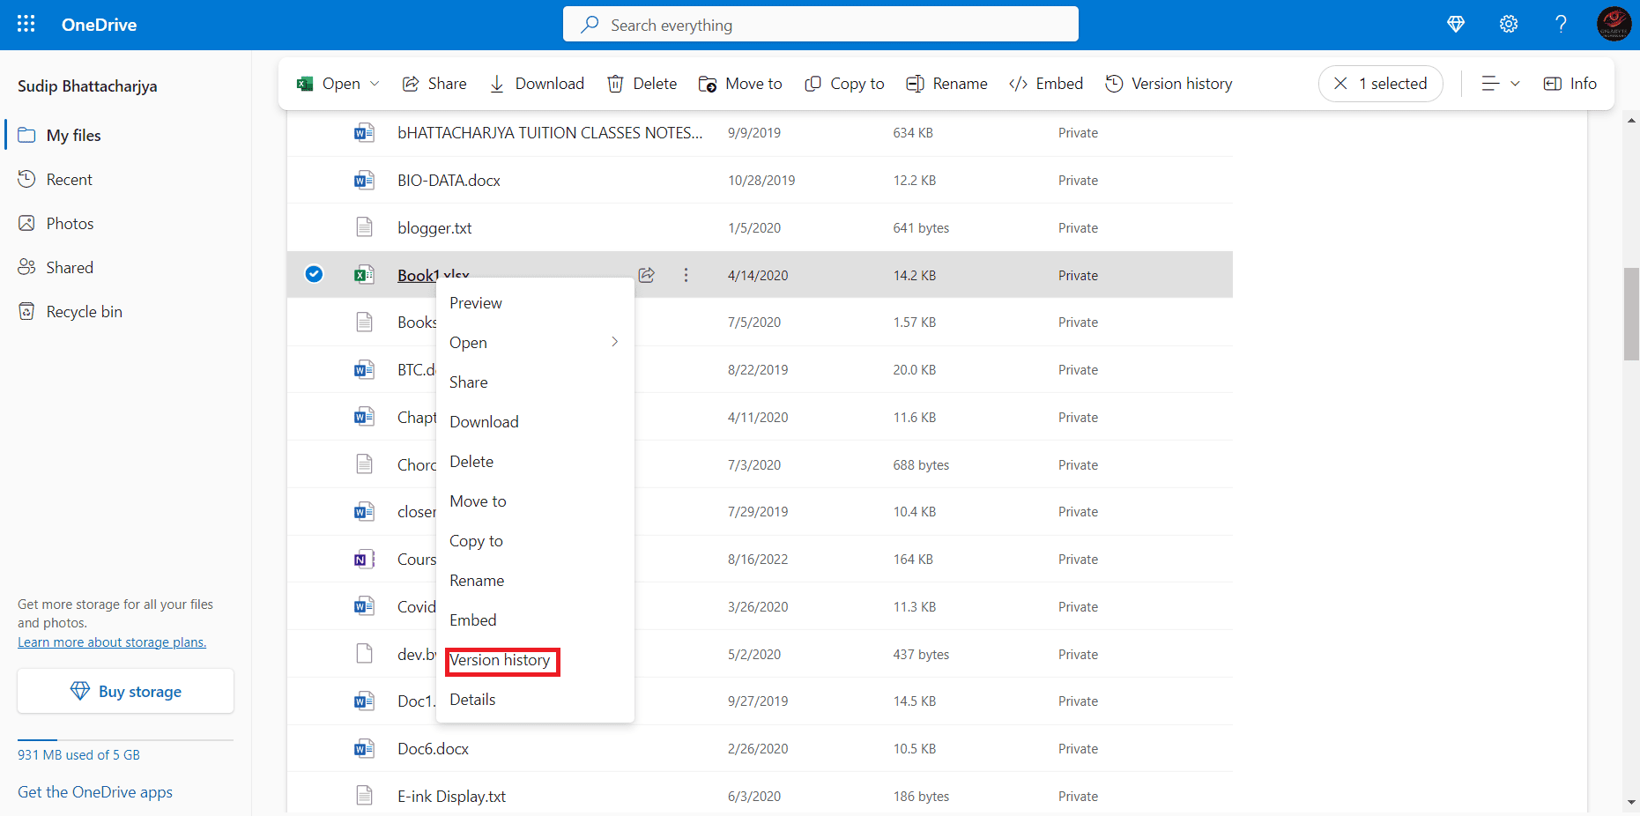Expand the Open submenu in context menu

535,343
